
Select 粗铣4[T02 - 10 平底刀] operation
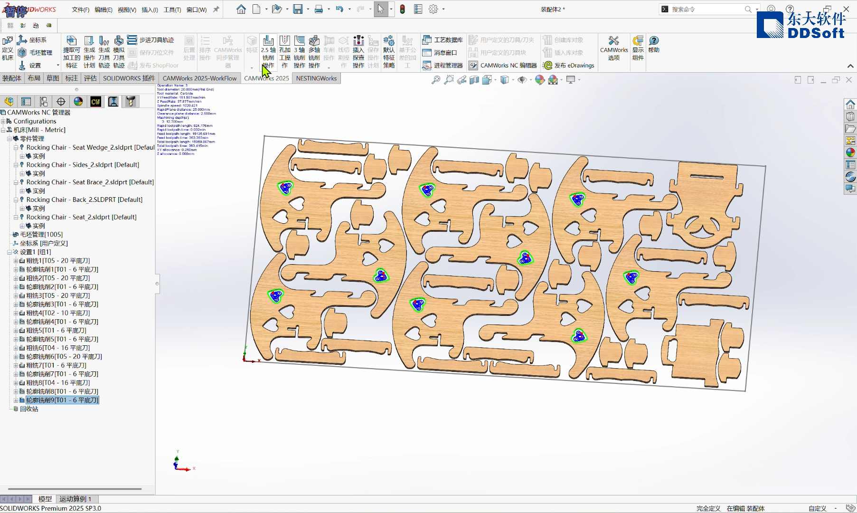pyautogui.click(x=58, y=313)
